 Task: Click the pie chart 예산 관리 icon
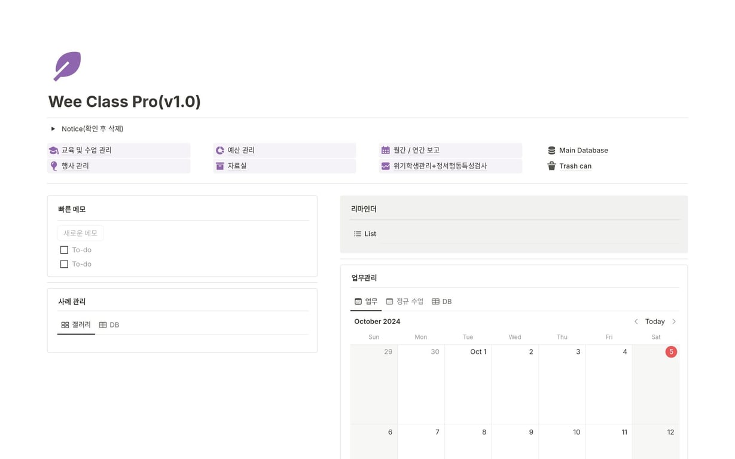click(220, 151)
